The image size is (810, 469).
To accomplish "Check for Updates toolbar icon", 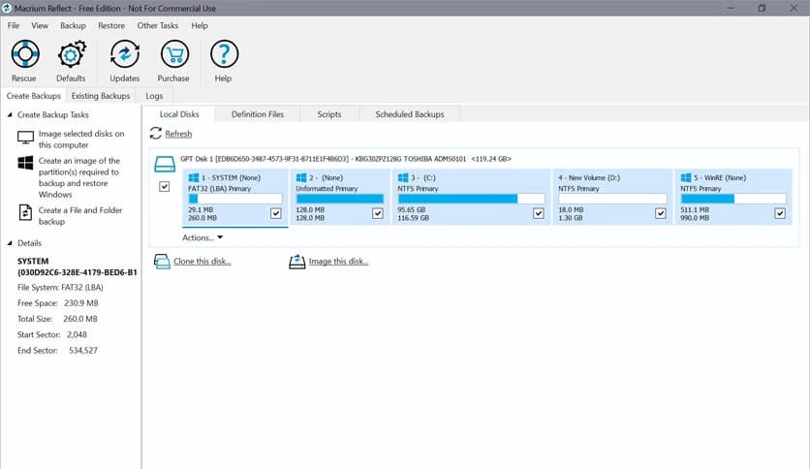I will (124, 54).
